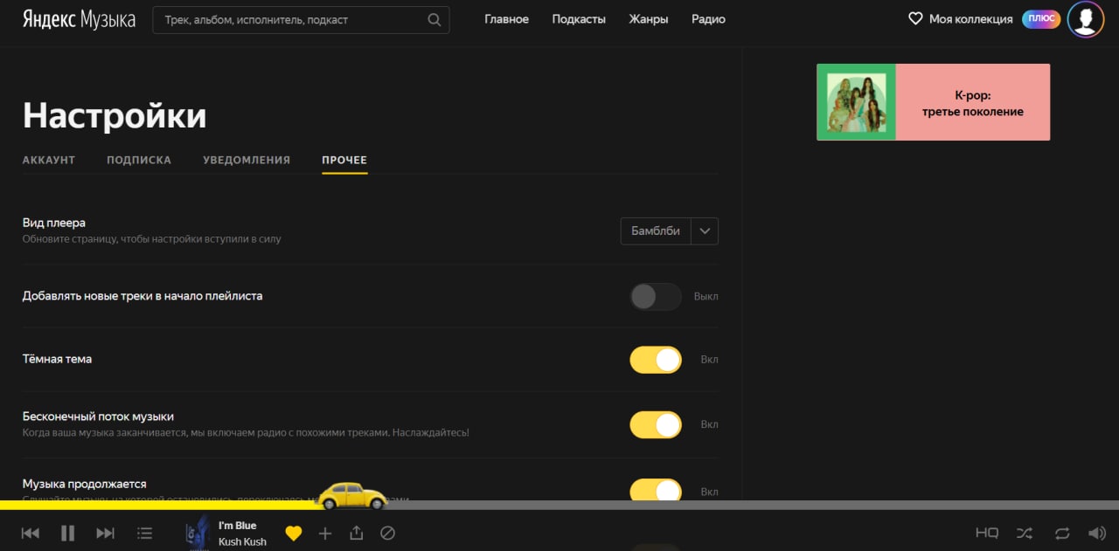Toggle the Музыка продолжается switch

(656, 490)
